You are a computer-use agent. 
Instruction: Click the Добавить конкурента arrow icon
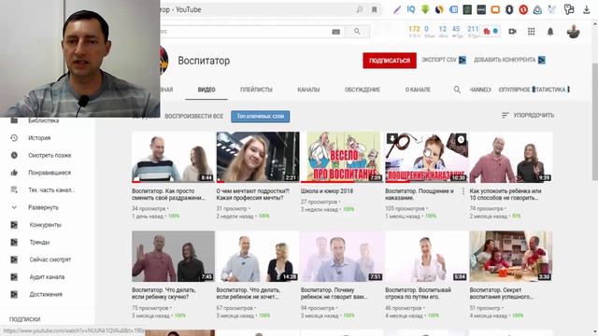pos(542,60)
